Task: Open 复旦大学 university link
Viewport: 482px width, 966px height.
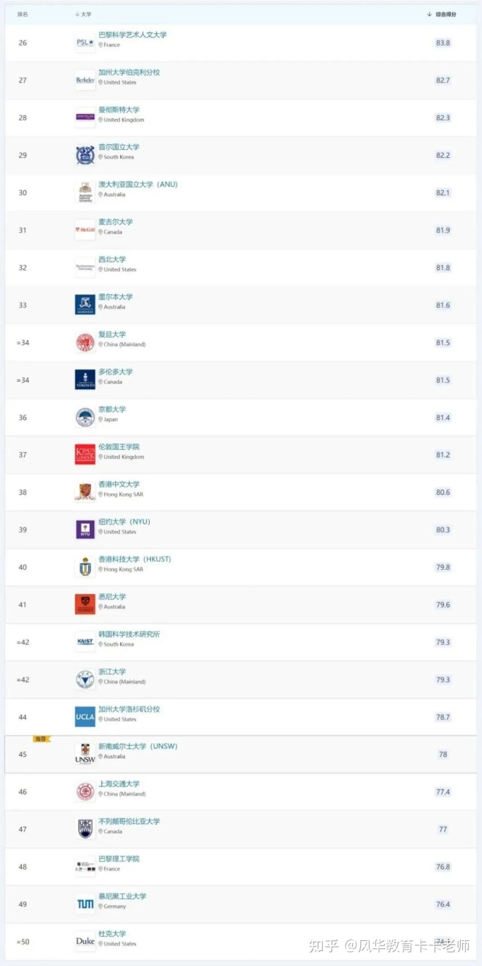Action: pos(112,334)
